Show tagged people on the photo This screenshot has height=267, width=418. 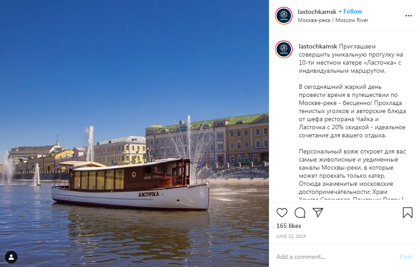point(11,257)
